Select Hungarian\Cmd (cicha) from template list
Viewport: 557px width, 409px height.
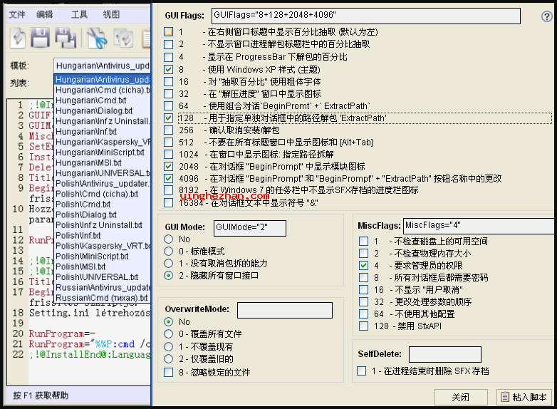[x=103, y=90]
